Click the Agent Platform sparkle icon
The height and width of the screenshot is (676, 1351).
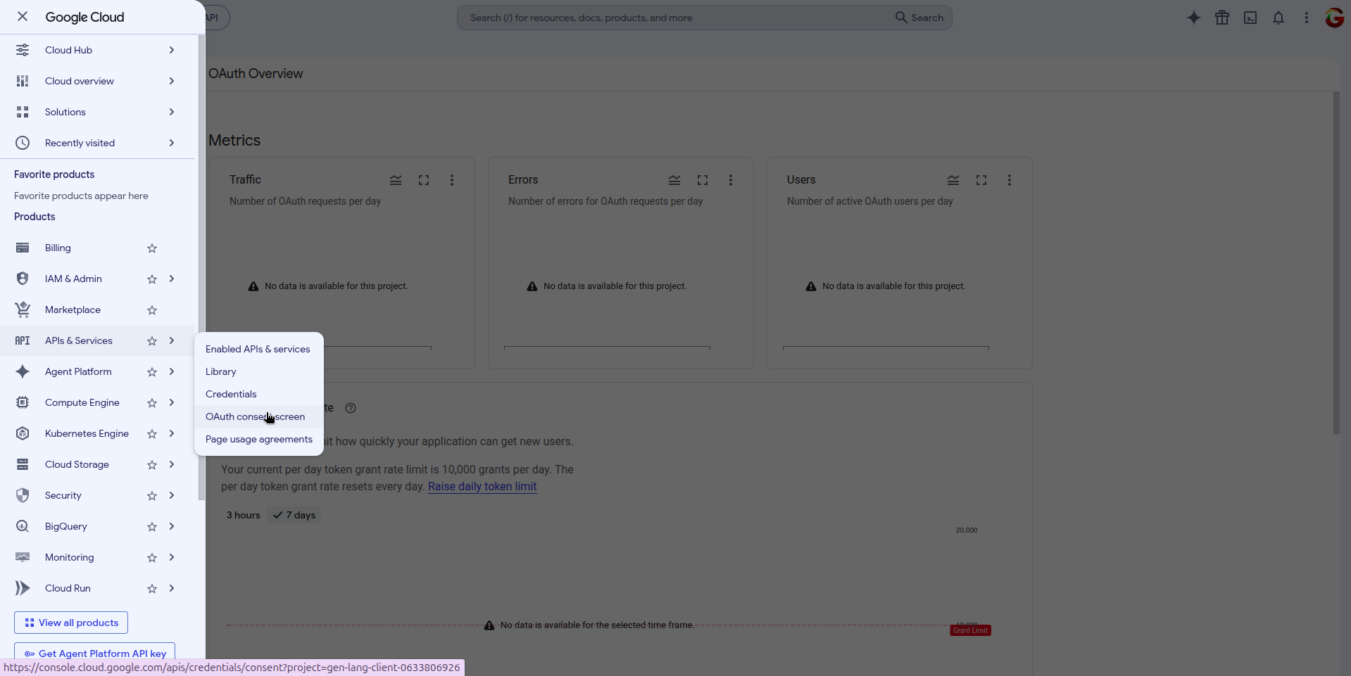pos(23,371)
